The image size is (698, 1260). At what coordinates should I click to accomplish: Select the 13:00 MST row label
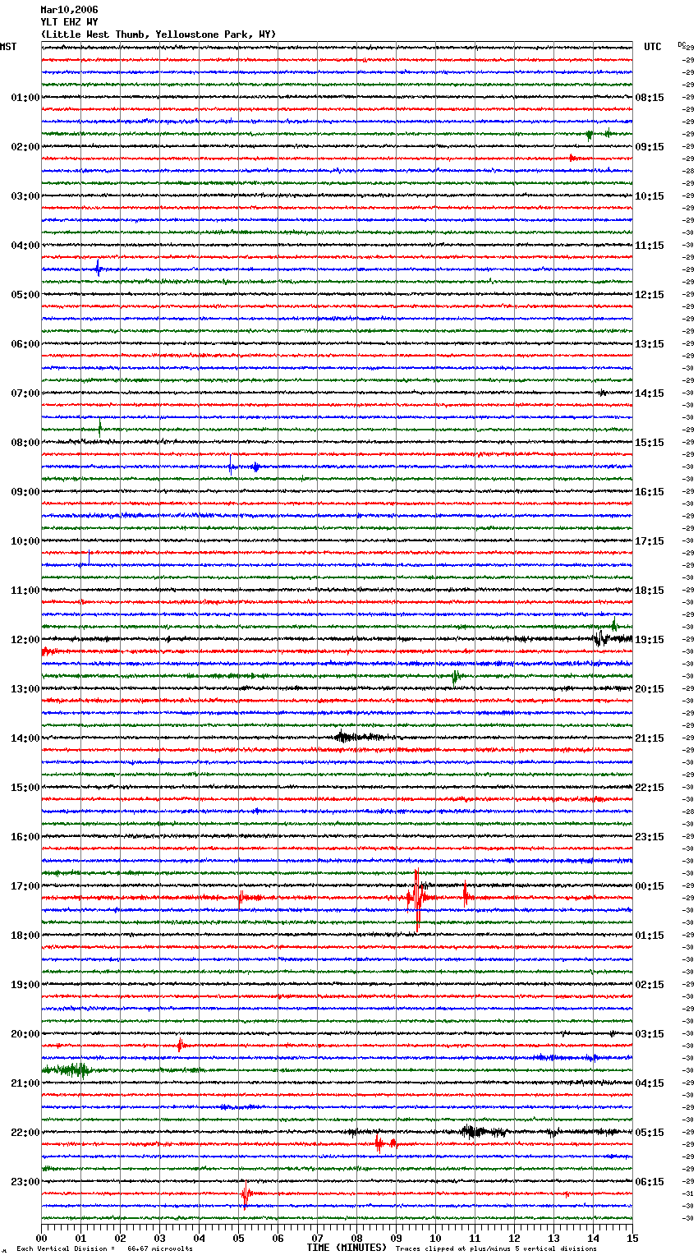[x=25, y=689]
